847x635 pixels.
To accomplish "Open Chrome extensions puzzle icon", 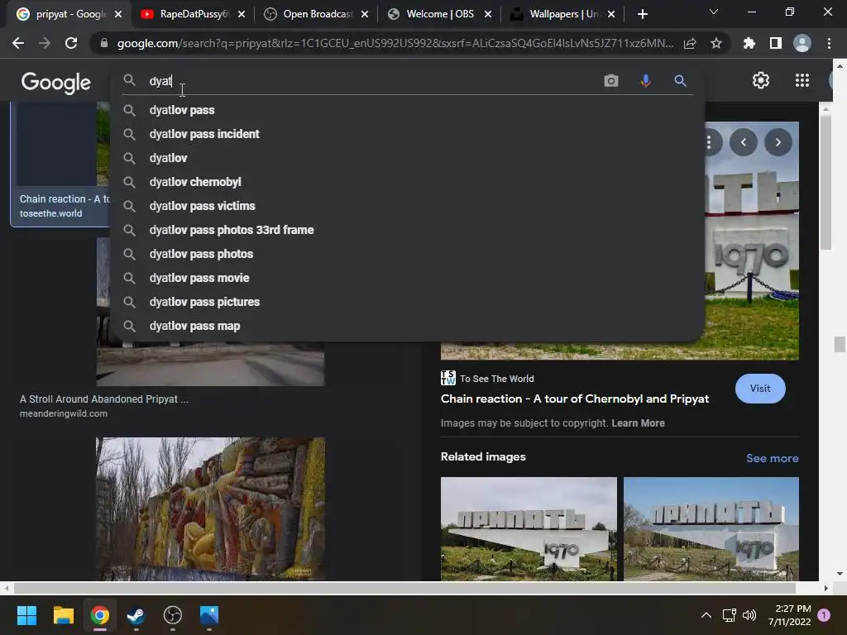I will tap(749, 44).
